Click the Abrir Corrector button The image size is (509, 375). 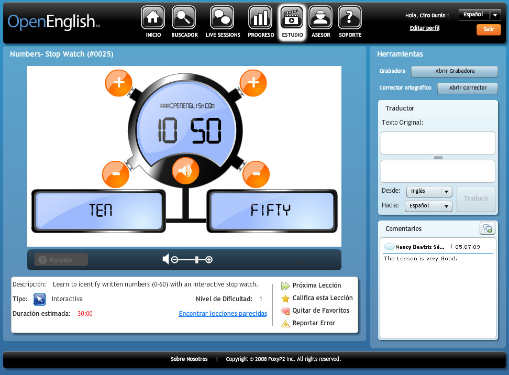click(468, 88)
